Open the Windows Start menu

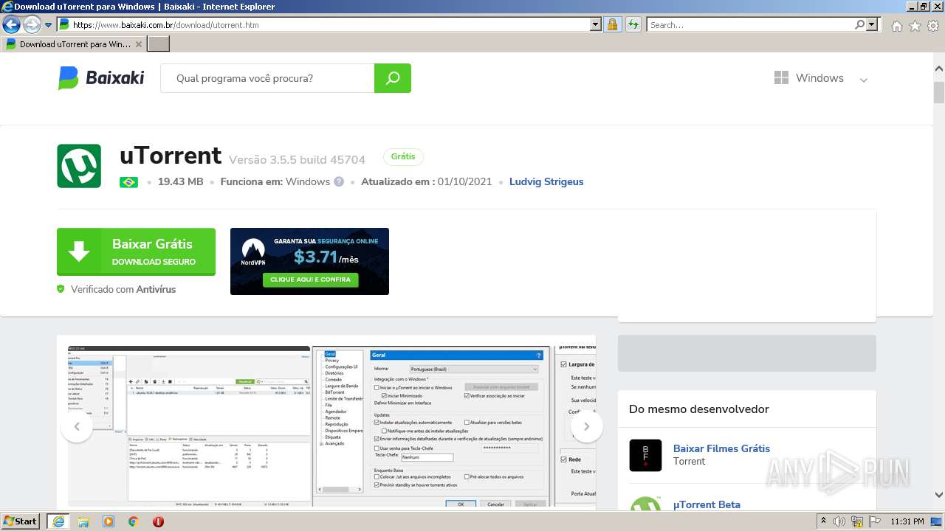(21, 521)
